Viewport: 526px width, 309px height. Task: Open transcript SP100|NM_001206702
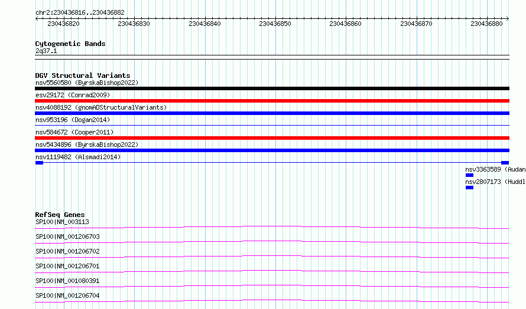click(x=67, y=251)
